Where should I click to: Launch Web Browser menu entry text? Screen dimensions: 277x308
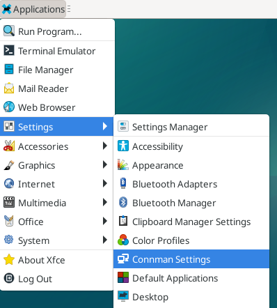pyautogui.click(x=47, y=107)
